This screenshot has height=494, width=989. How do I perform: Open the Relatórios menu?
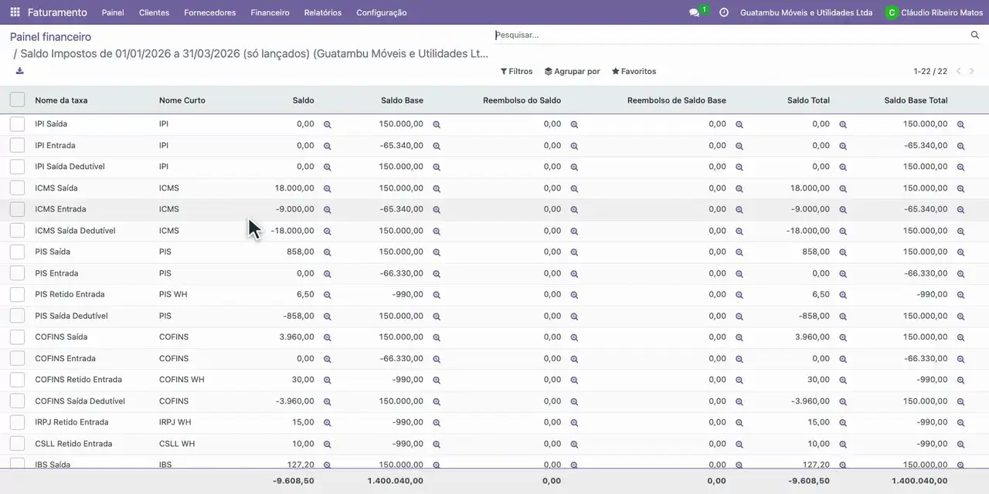coord(323,12)
